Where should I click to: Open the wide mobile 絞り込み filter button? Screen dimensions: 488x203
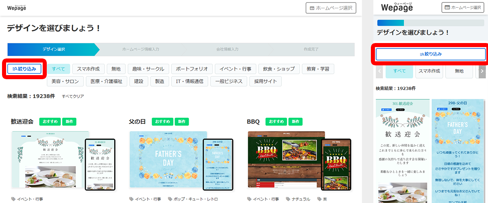[x=431, y=54]
